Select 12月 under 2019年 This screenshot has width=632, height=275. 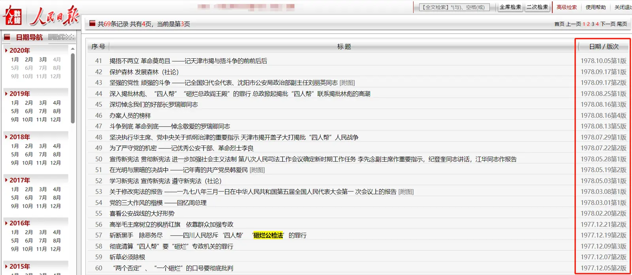coord(55,119)
